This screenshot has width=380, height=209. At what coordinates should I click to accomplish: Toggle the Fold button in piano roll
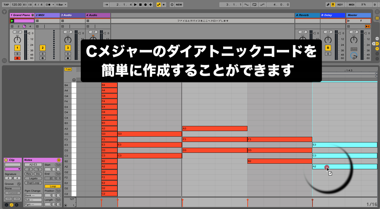[x=68, y=69]
